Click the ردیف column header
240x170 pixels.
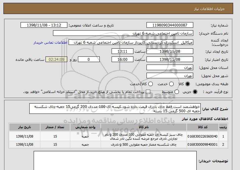coord(223,127)
